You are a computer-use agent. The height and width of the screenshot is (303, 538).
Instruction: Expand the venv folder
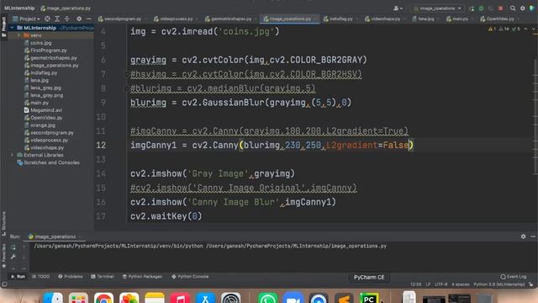[x=18, y=35]
